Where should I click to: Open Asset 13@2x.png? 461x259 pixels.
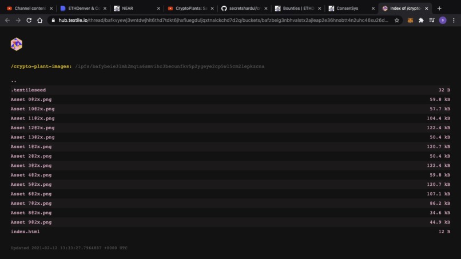(x=33, y=137)
